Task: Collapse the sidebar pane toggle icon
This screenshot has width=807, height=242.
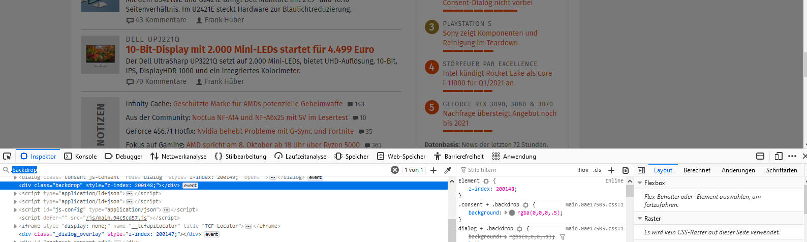Action: click(x=641, y=170)
